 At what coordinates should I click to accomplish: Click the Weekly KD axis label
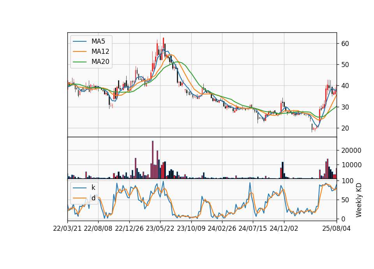tap(358, 200)
